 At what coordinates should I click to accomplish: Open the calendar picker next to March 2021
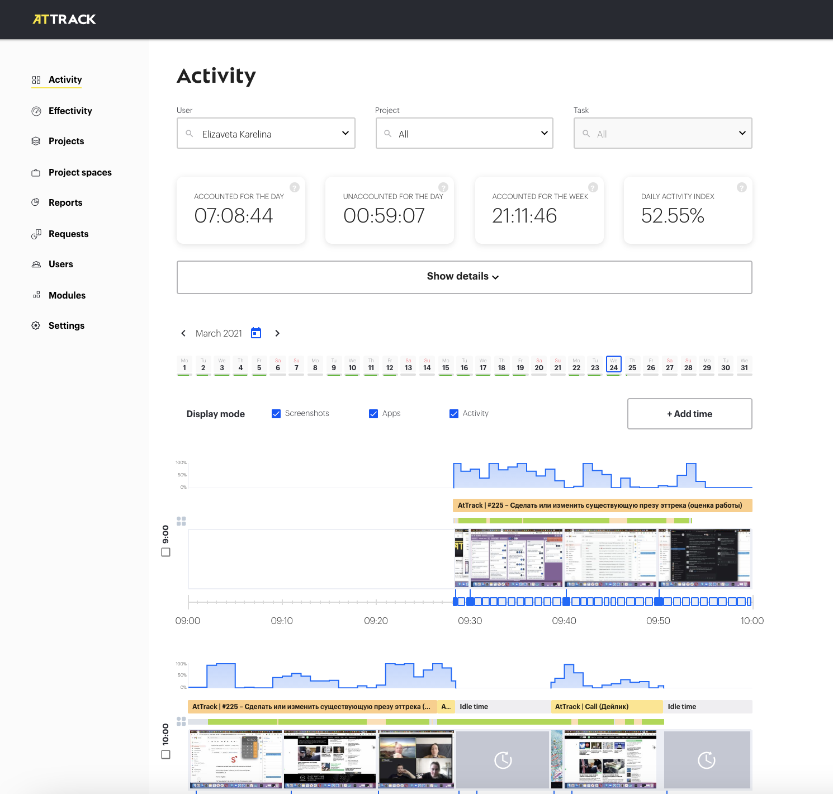(255, 333)
